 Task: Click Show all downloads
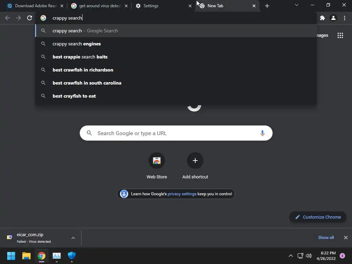click(x=326, y=238)
